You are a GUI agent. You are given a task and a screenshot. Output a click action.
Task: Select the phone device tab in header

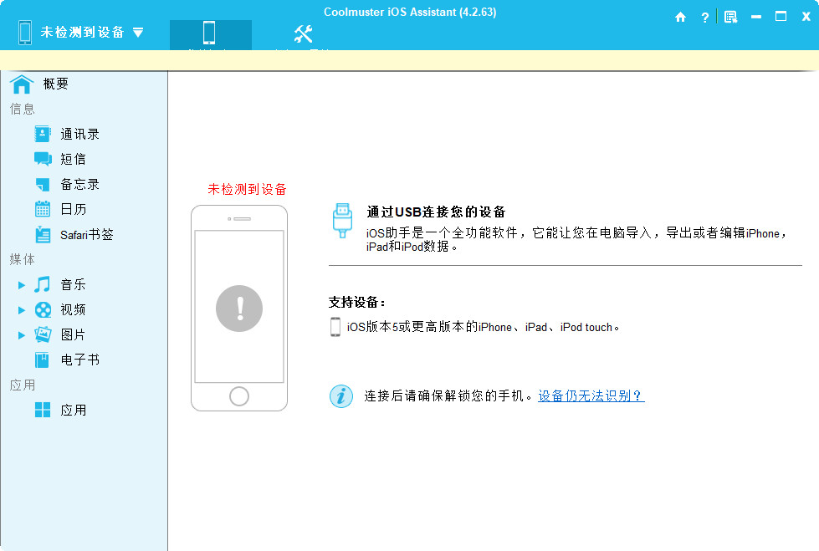tap(211, 34)
